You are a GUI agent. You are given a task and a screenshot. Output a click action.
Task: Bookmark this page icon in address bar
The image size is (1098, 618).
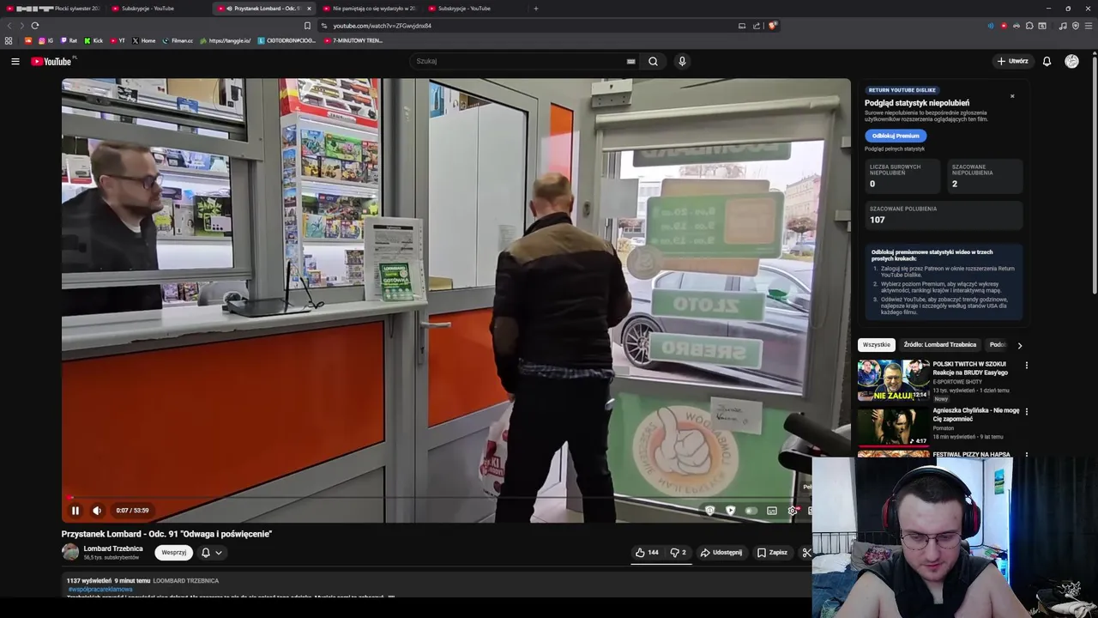pyautogui.click(x=307, y=26)
